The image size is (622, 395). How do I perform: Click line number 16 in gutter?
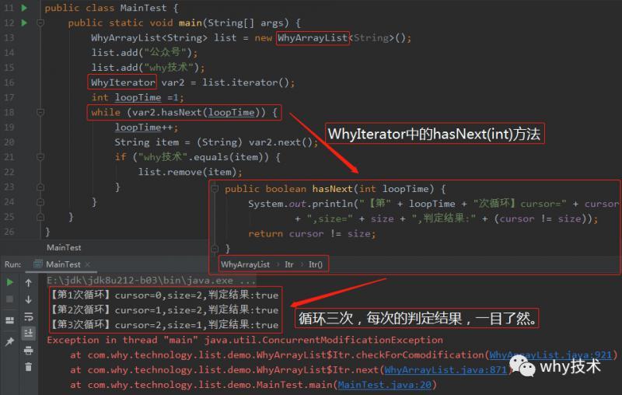[9, 83]
